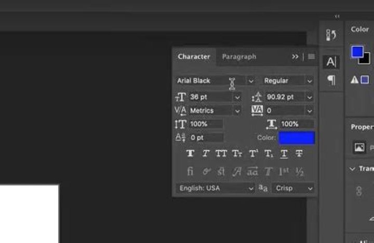
Task: Toggle Subscript text style
Action: pyautogui.click(x=269, y=154)
